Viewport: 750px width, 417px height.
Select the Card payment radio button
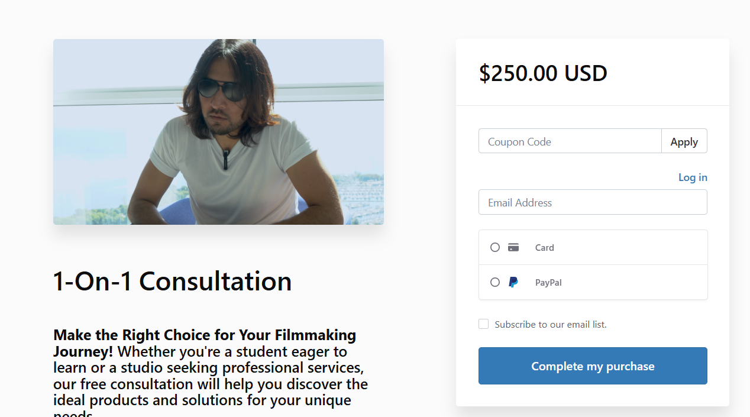495,247
